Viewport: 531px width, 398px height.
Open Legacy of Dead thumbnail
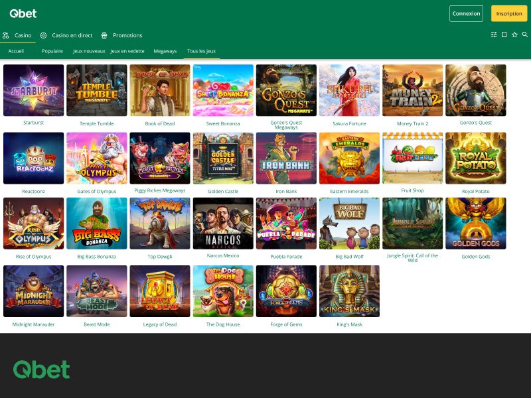click(160, 291)
